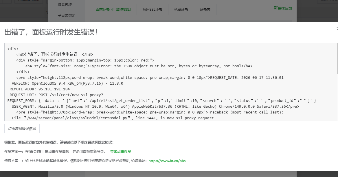Open the https://www.bt.cn/bbs forum link
This screenshot has width=338, height=177.
(167, 161)
